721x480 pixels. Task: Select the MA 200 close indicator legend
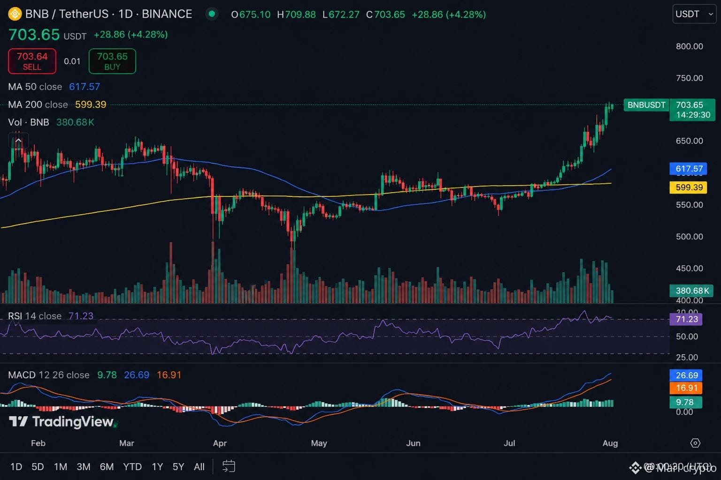57,105
